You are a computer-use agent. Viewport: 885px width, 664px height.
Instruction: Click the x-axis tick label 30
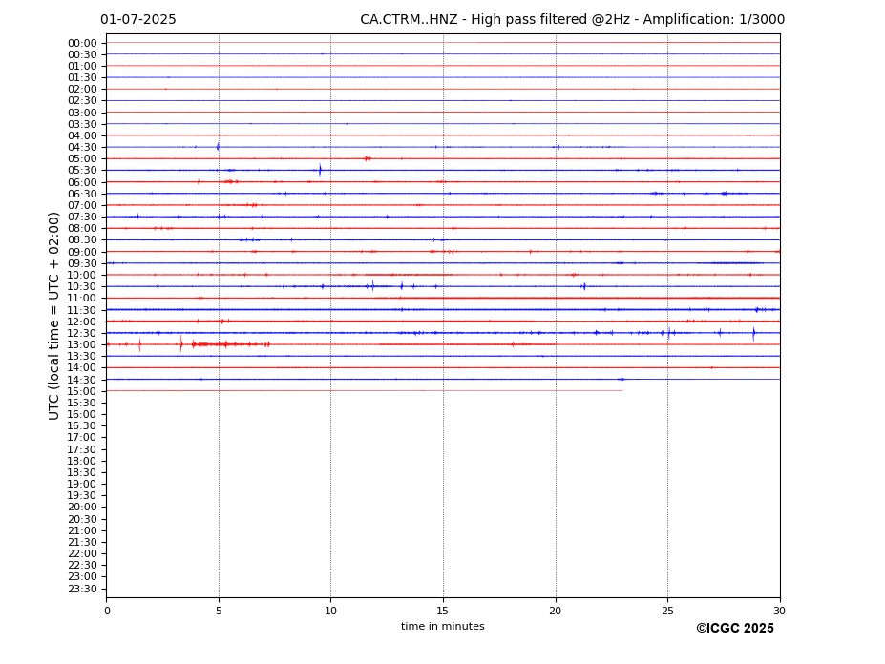pyautogui.click(x=779, y=611)
